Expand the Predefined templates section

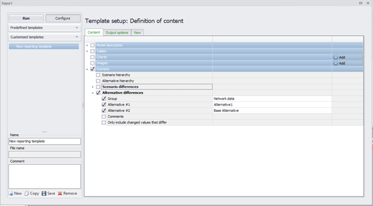tap(45, 27)
